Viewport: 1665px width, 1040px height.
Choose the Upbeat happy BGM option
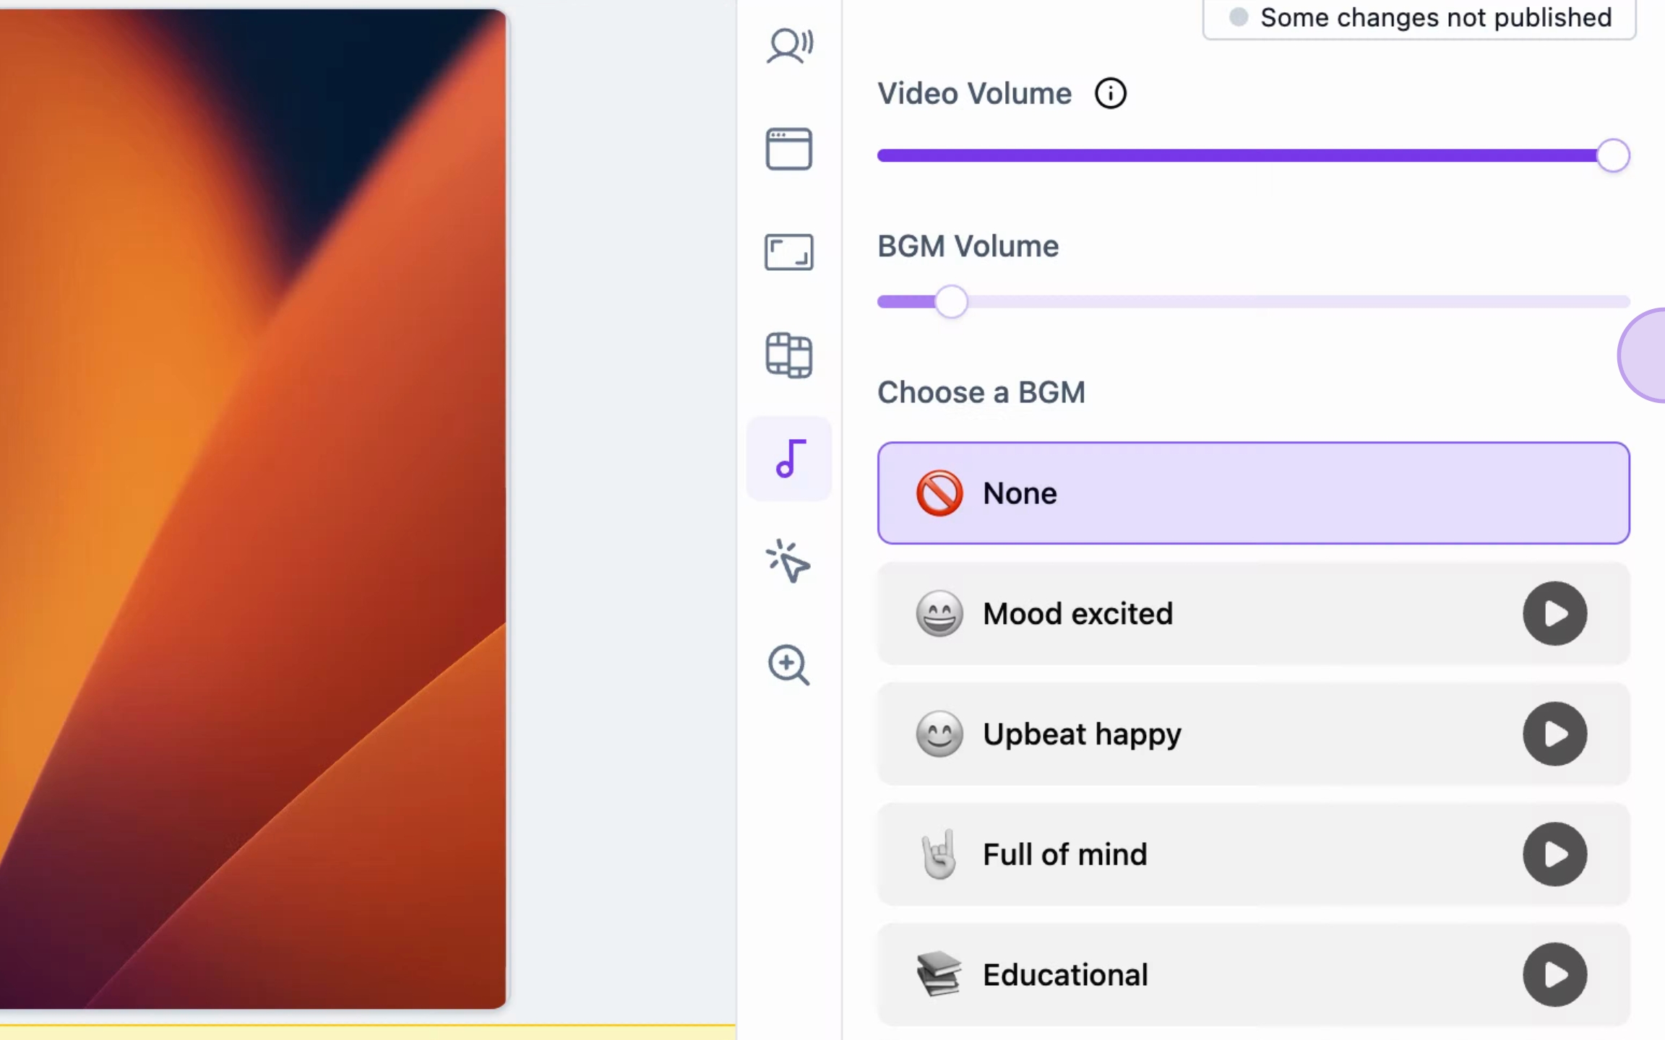tap(1254, 734)
